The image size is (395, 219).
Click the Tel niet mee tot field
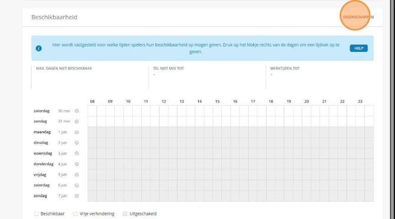pyautogui.click(x=207, y=78)
